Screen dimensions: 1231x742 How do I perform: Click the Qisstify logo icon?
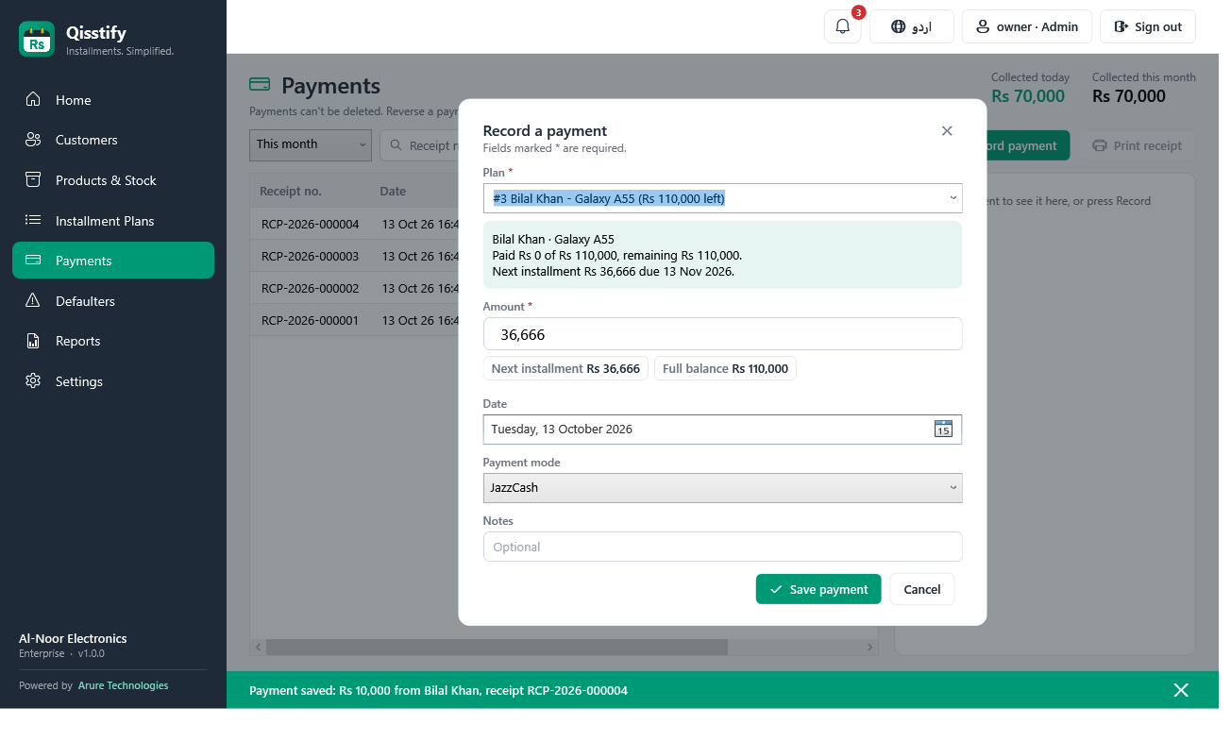37,39
